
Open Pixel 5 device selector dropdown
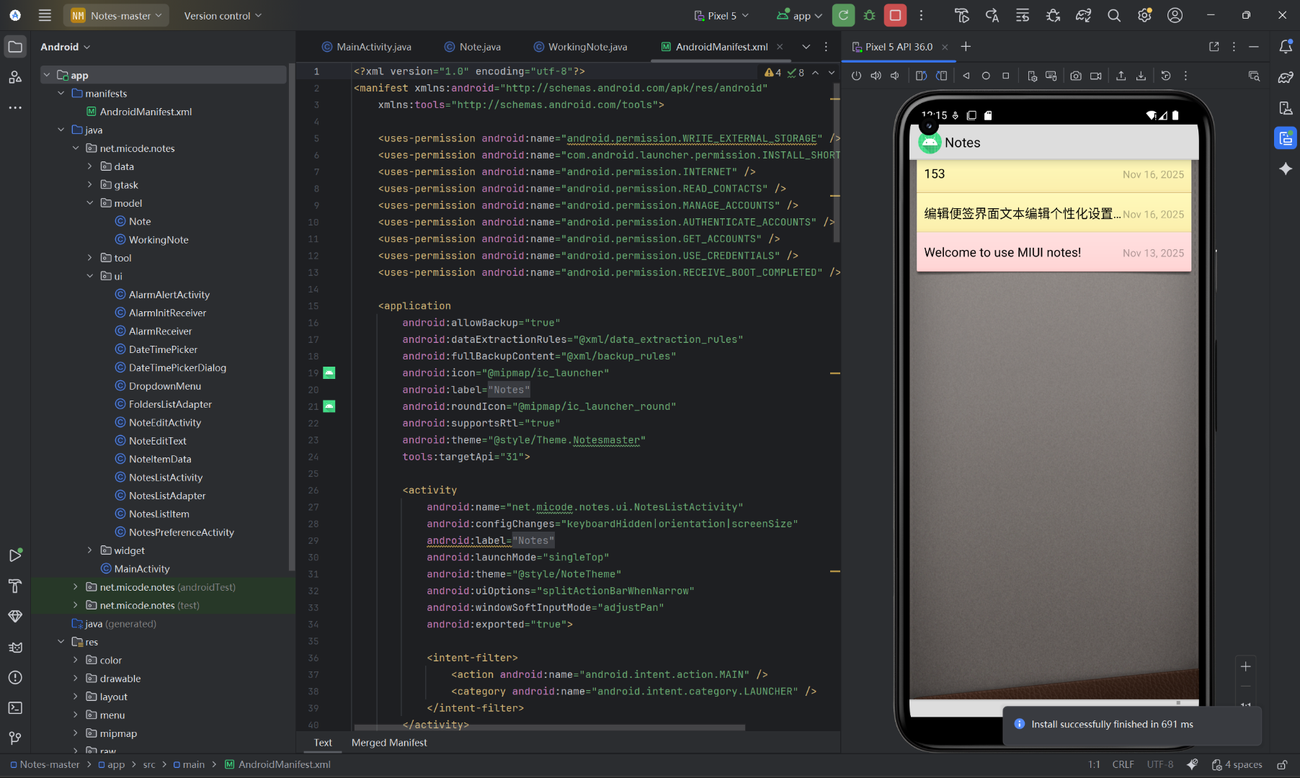[x=721, y=15]
